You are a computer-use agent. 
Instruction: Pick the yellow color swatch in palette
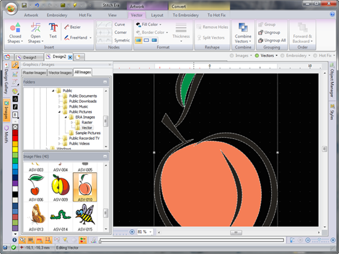tap(15, 149)
